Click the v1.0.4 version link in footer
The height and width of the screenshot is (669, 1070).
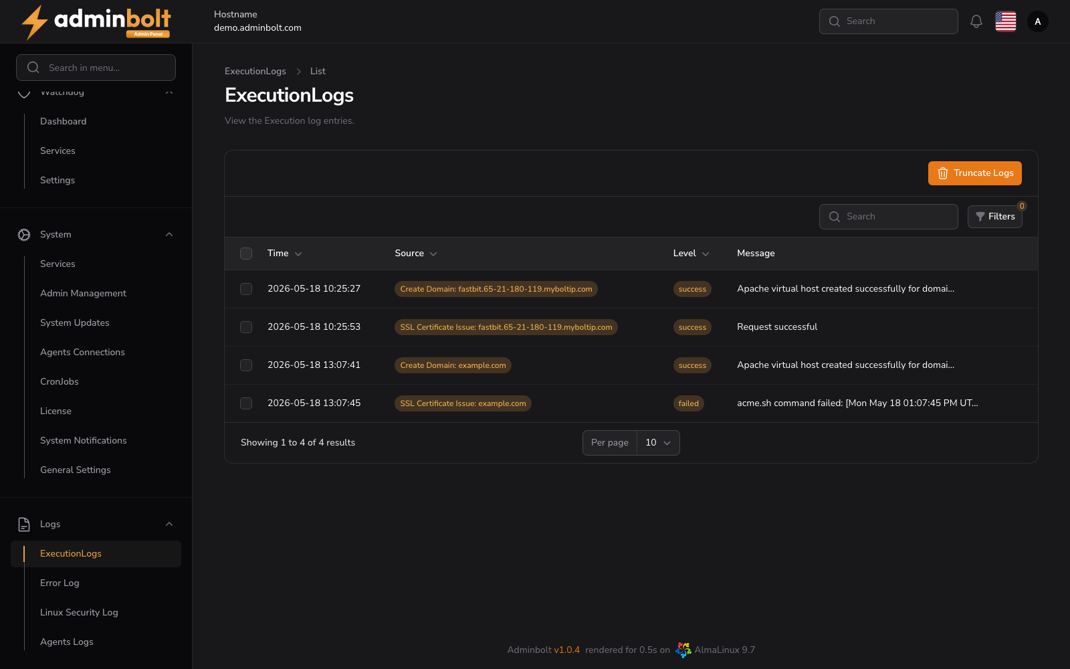point(566,650)
